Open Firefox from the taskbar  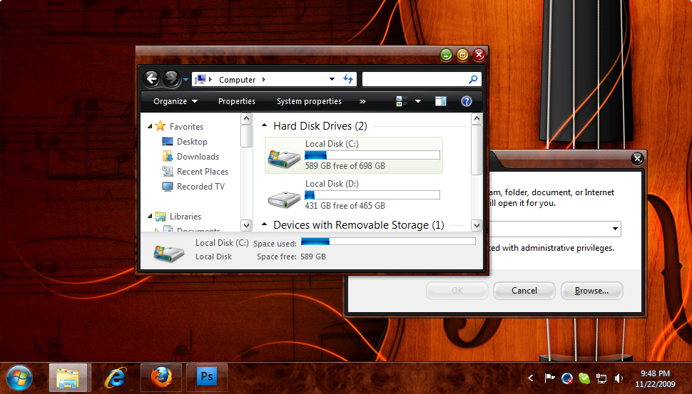pyautogui.click(x=161, y=377)
